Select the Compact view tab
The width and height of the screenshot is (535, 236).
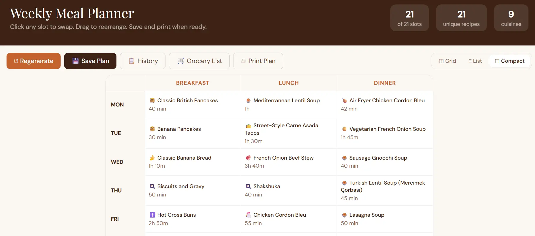click(509, 61)
